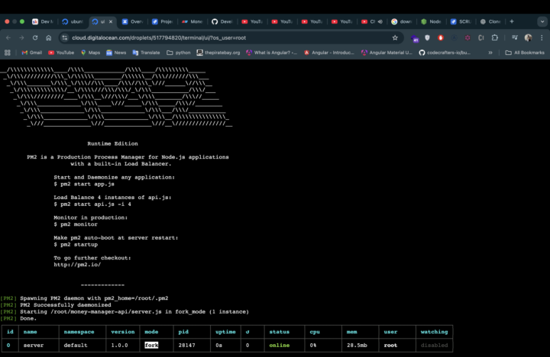The width and height of the screenshot is (550, 357).
Task: Expand the tab search dropdown
Action: pos(542,21)
